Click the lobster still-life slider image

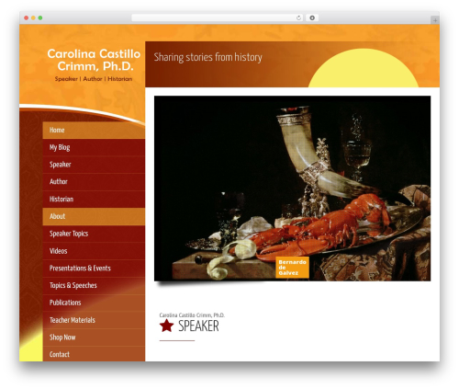pos(292,189)
